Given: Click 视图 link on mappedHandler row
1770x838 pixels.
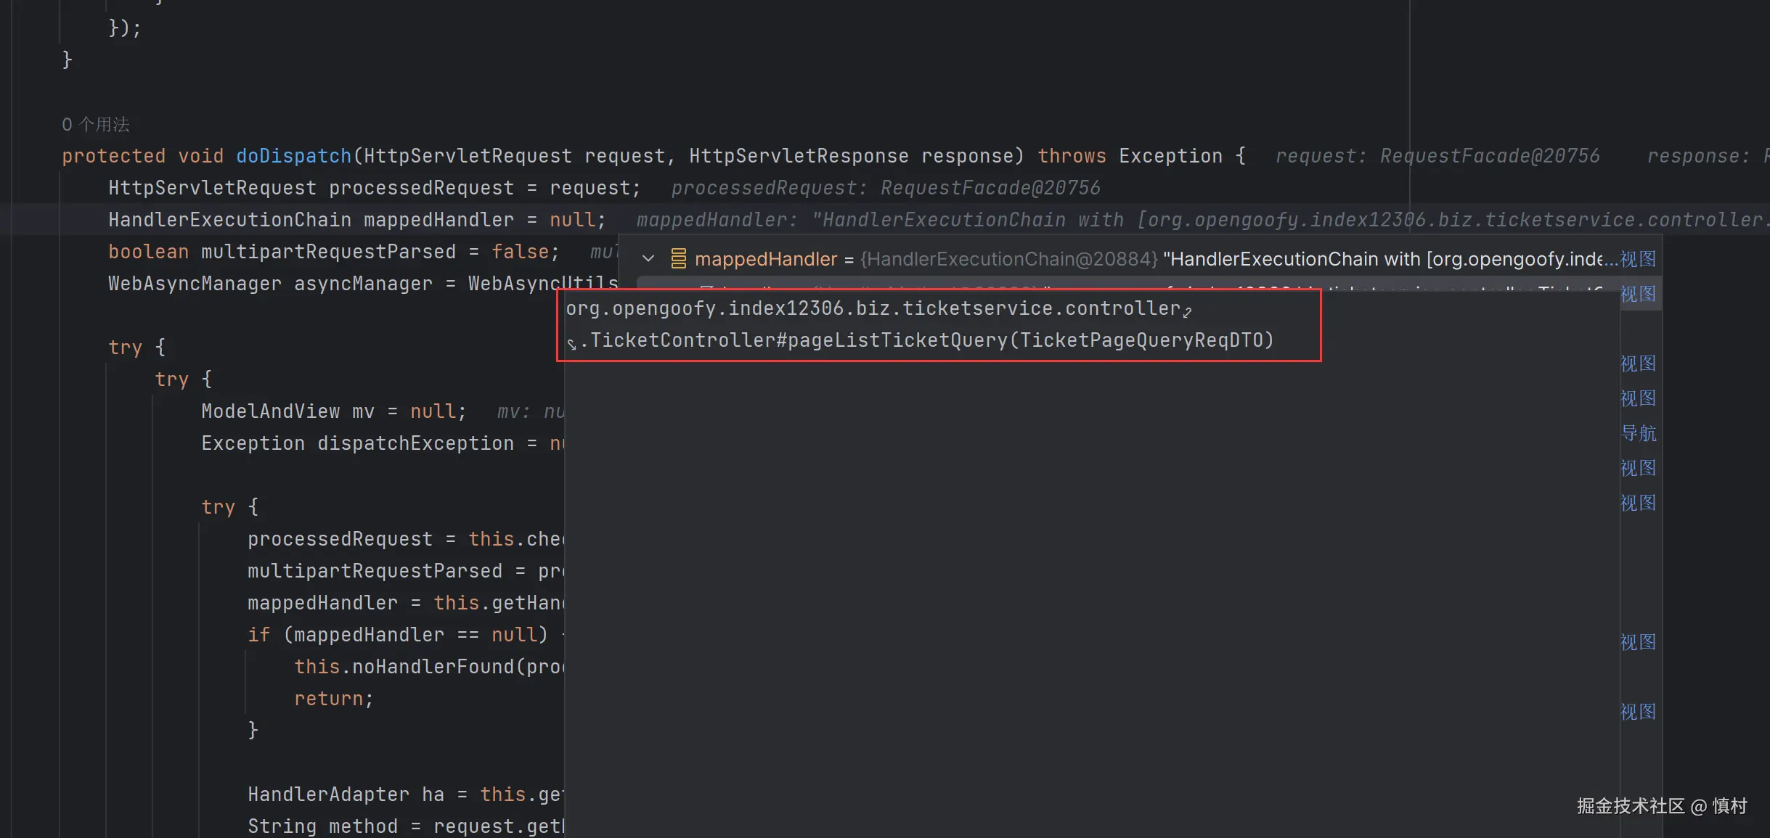Looking at the screenshot, I should click(x=1638, y=259).
